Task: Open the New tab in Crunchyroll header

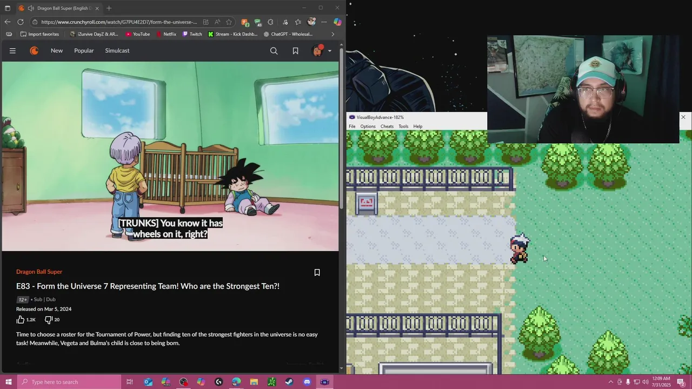Action: (x=57, y=51)
